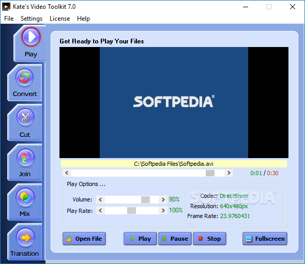This screenshot has height=264, width=305.
Task: Open the Cut tool in the sidebar
Action: click(25, 122)
